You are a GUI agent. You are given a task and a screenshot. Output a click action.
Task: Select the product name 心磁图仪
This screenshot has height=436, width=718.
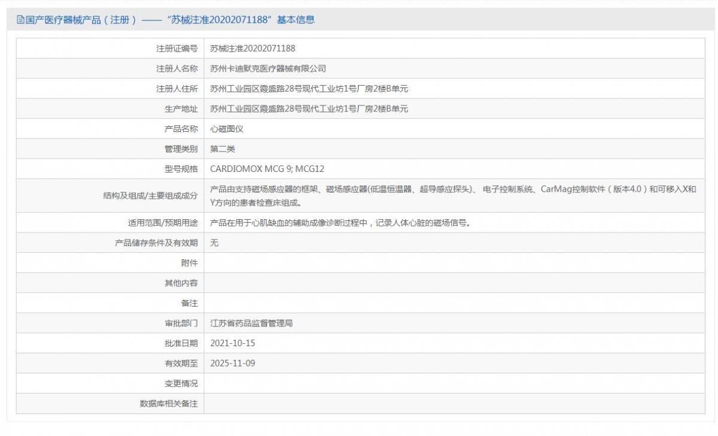[227, 129]
